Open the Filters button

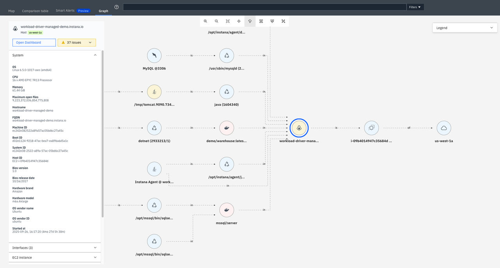(x=415, y=7)
